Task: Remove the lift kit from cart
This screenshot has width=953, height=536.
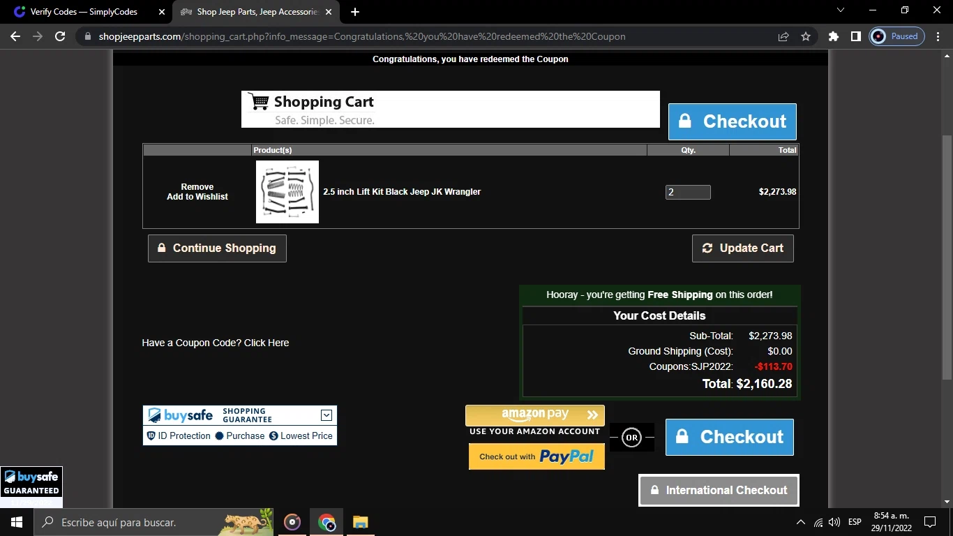Action: coord(197,187)
